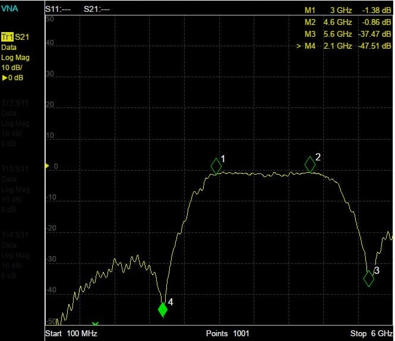Image resolution: width=395 pixels, height=341 pixels.
Task: Select marker 2 diamond on trace
Action: click(x=310, y=165)
